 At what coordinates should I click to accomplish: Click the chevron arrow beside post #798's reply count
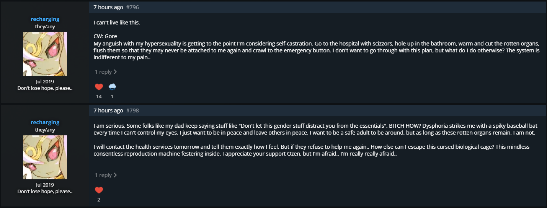(x=115, y=175)
